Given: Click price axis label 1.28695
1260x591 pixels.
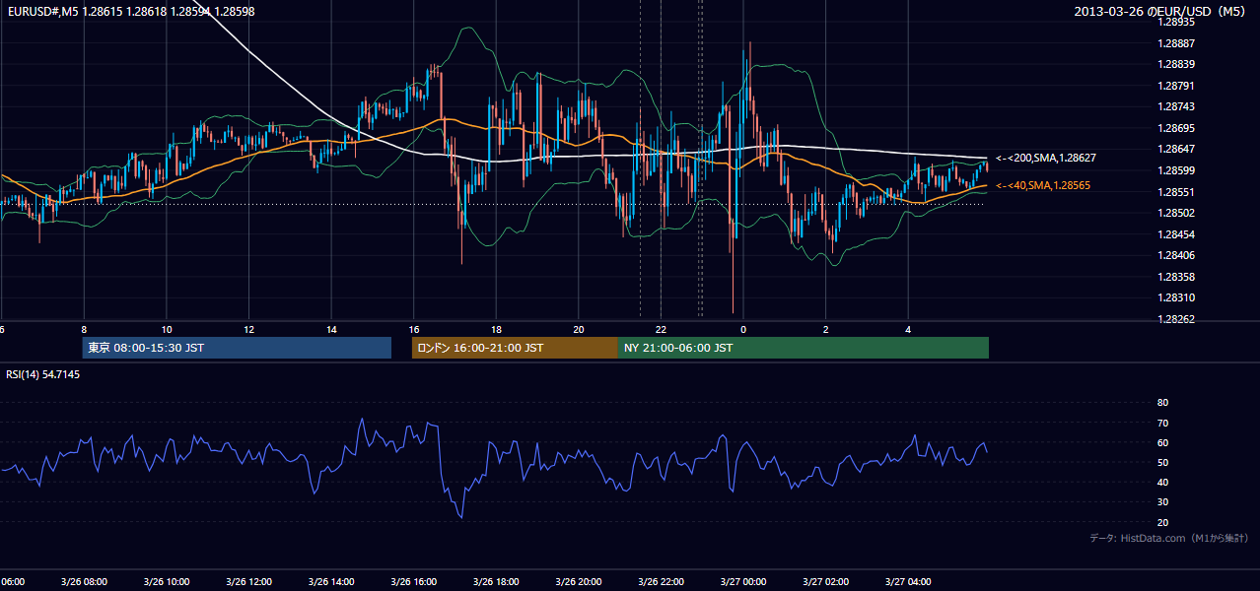Looking at the screenshot, I should [x=1175, y=128].
